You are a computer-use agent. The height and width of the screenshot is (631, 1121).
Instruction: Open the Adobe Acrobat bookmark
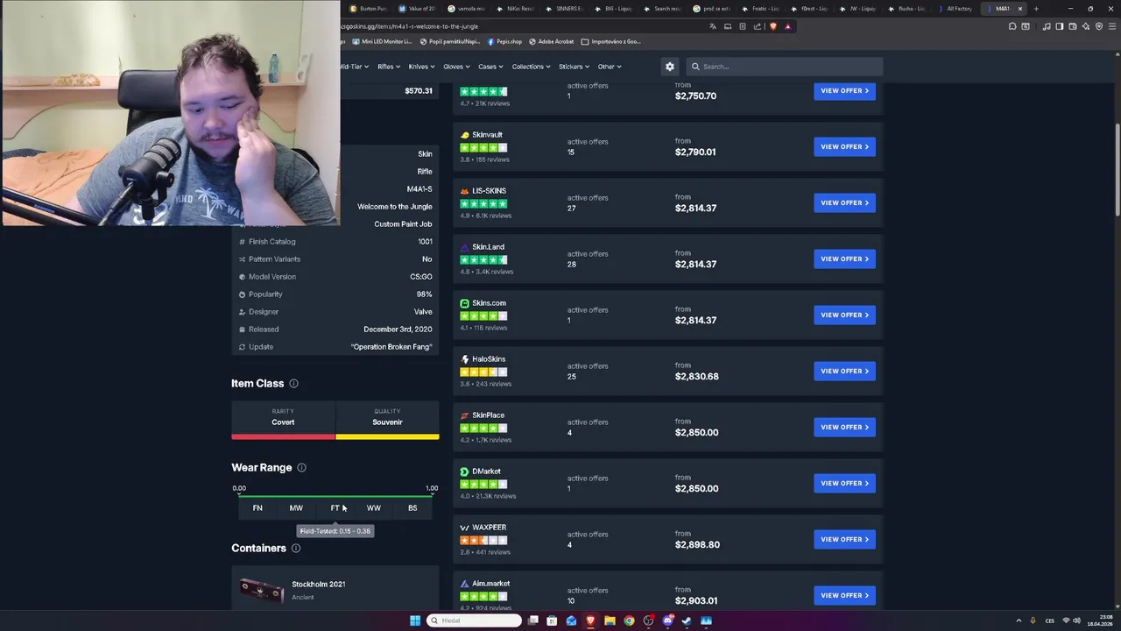tap(551, 42)
